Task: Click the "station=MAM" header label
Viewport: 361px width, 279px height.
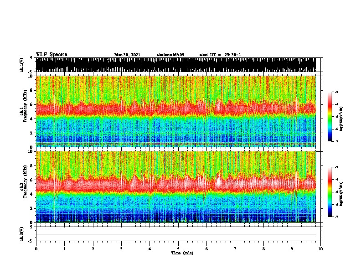Action: click(170, 55)
